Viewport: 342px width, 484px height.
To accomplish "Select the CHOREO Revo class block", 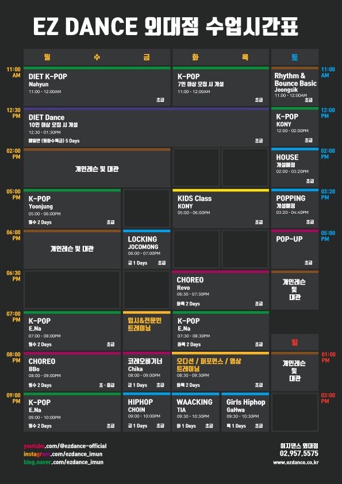I will (221, 290).
